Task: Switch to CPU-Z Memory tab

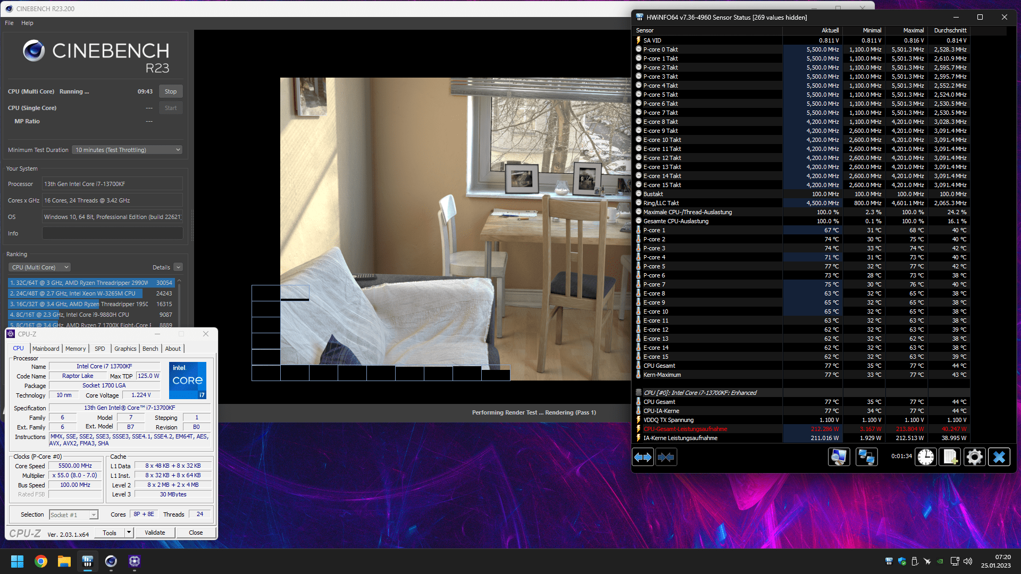Action: [76, 349]
